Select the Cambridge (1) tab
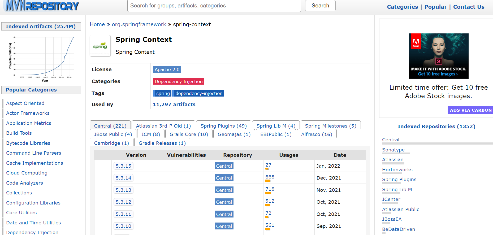 point(111,143)
